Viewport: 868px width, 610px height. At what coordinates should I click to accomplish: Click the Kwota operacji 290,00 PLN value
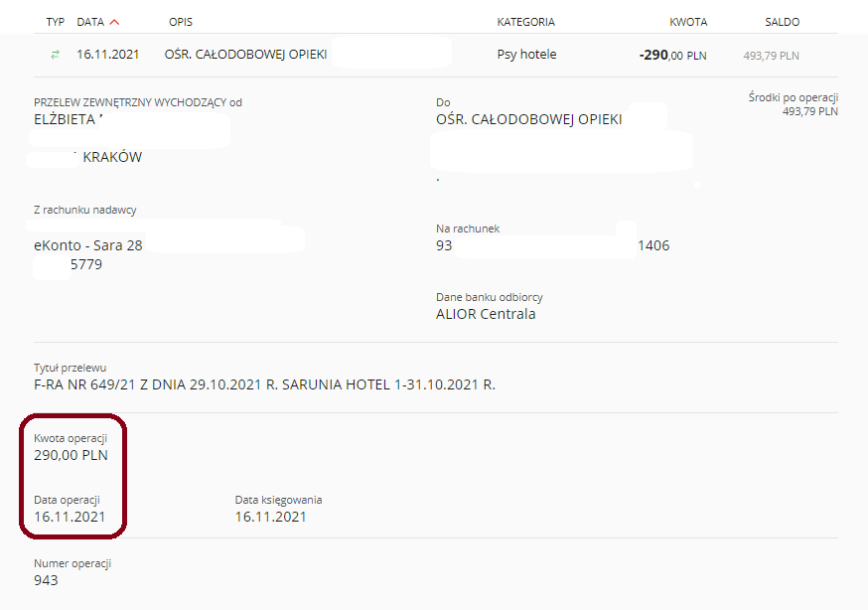71,455
